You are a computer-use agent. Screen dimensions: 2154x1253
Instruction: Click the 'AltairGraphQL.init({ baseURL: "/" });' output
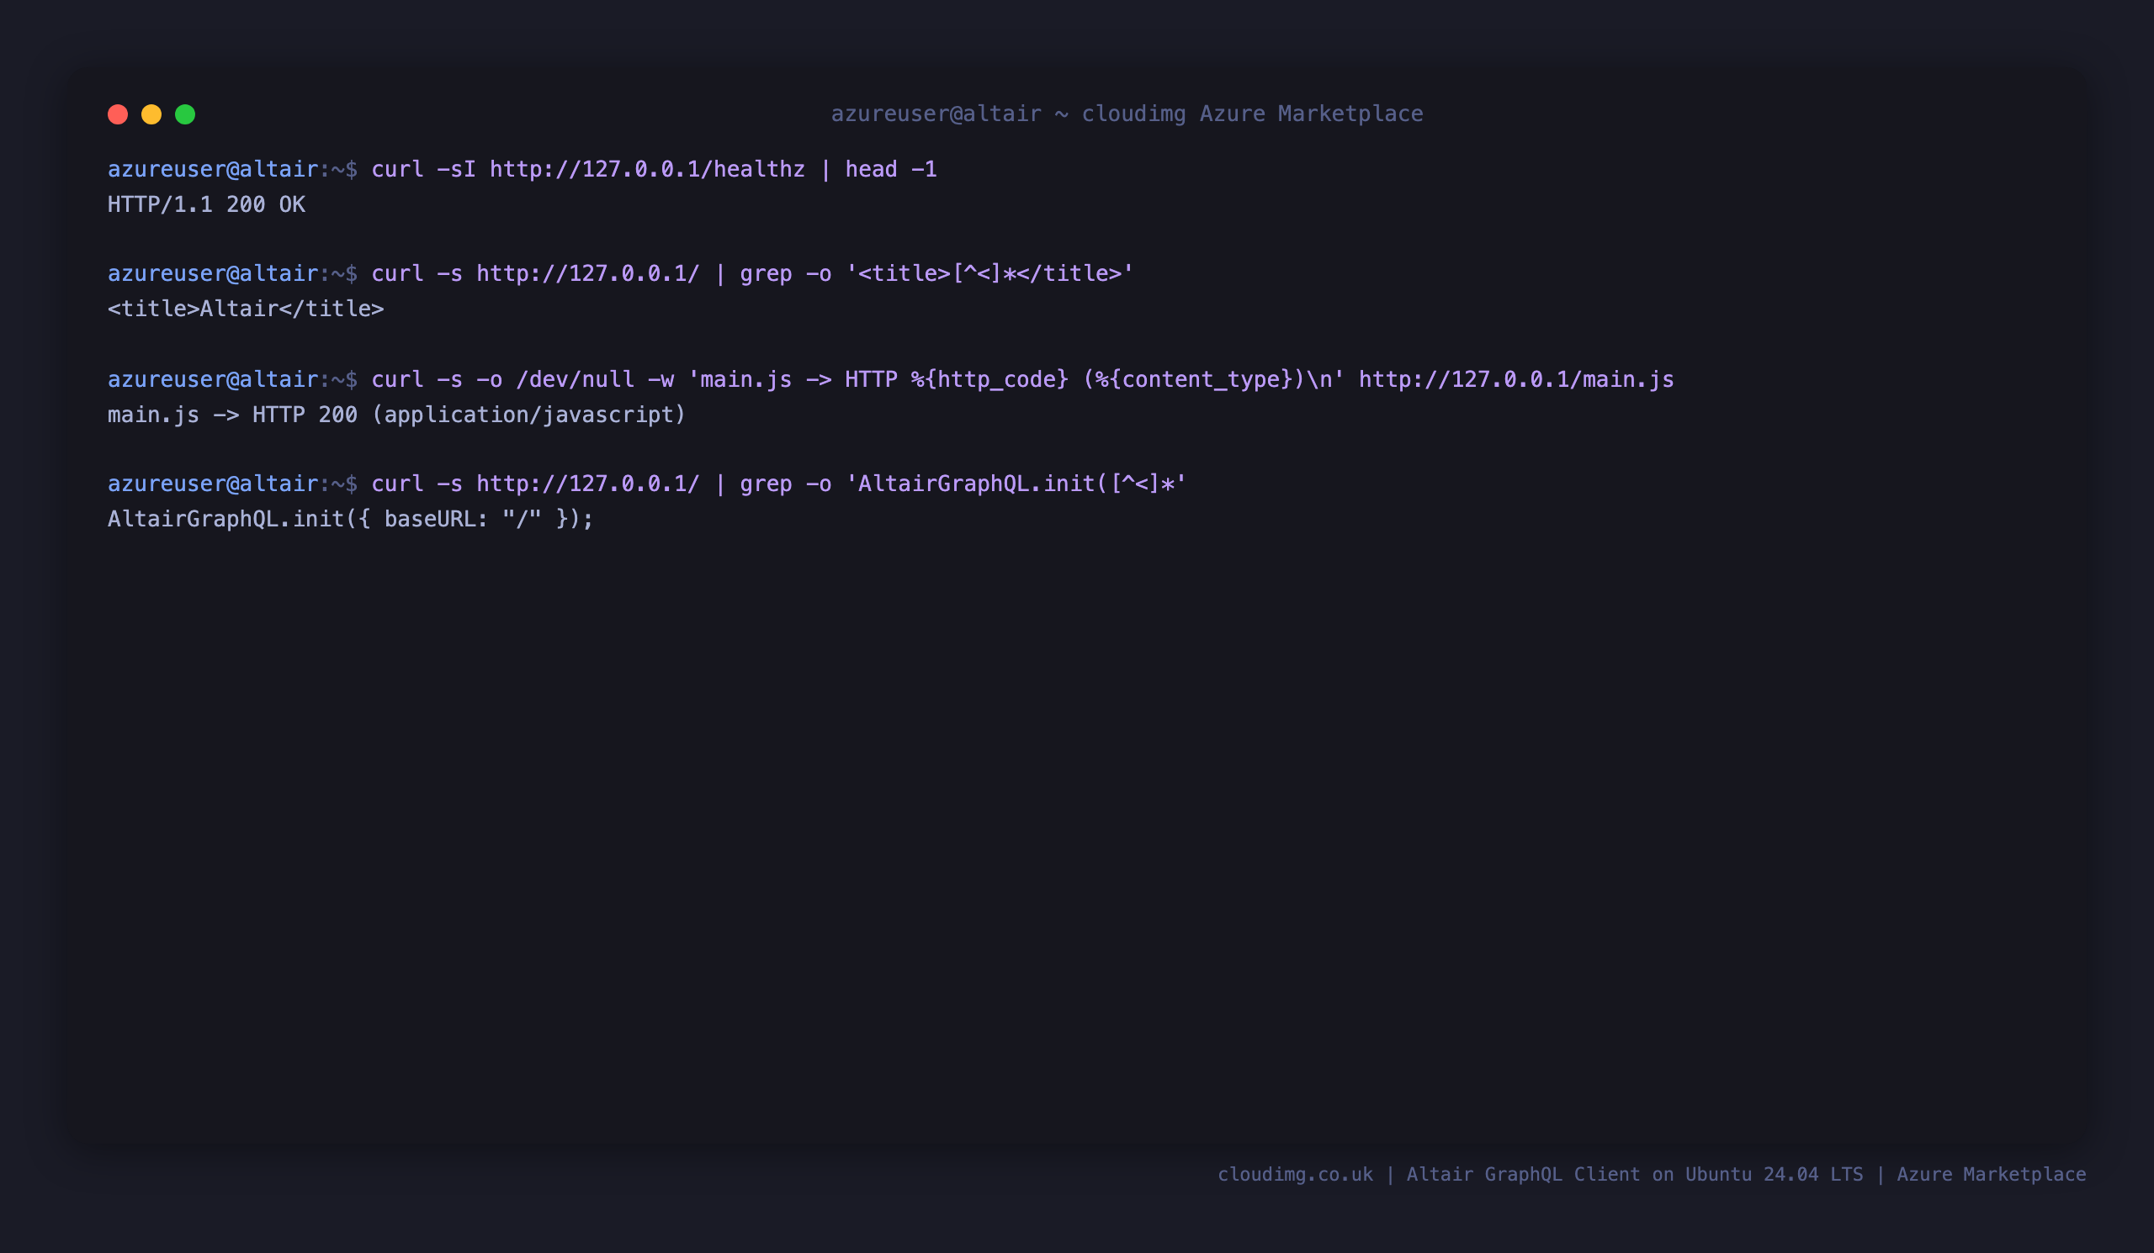tap(351, 519)
